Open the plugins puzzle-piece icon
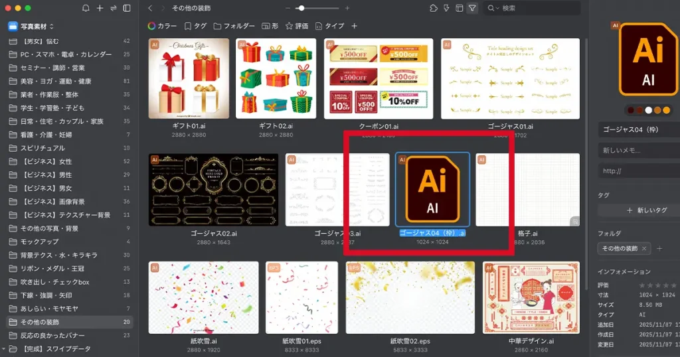 434,8
